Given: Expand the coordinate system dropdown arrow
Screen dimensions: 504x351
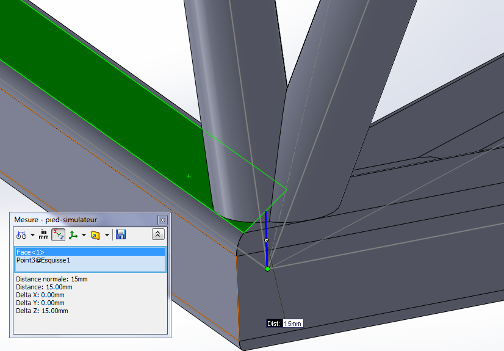Looking at the screenshot, I should pyautogui.click(x=84, y=235).
